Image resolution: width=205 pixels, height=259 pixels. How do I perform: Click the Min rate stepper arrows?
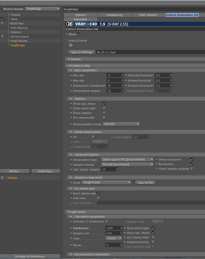click(122, 75)
